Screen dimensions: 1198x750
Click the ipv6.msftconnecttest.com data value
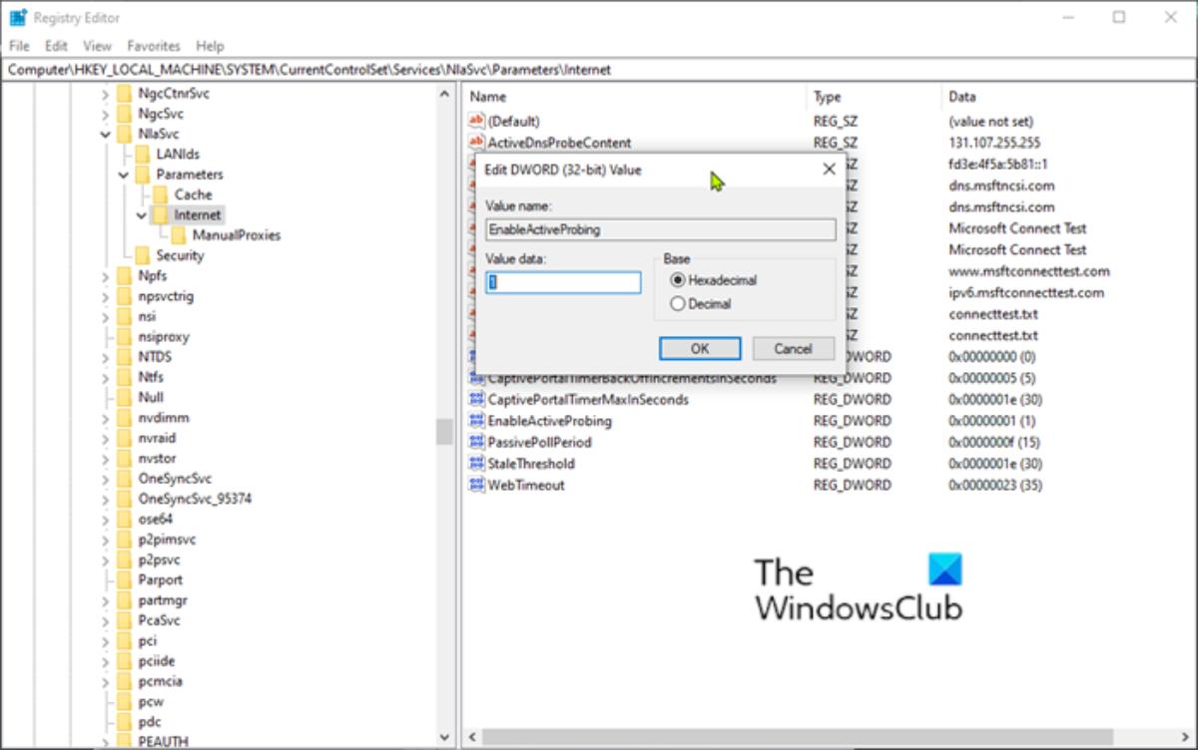(x=1026, y=293)
